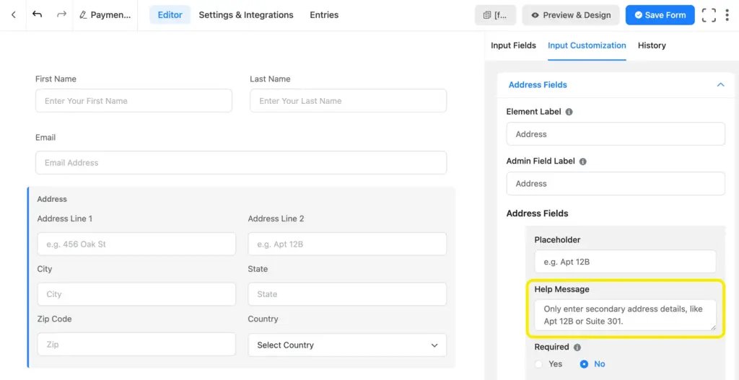Click the redo arrow icon
Viewport: 739px width, 380px height.
pos(61,15)
